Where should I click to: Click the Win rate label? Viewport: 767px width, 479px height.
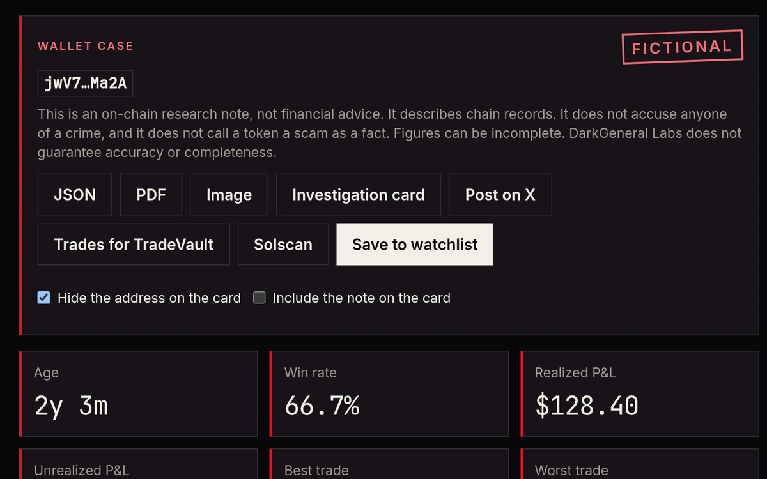(x=310, y=372)
